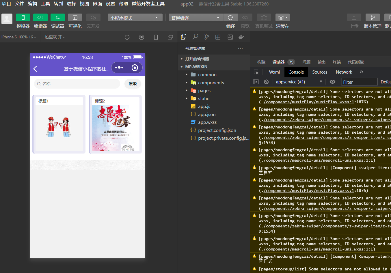Click the docker whale icon in sidebar

241,37
